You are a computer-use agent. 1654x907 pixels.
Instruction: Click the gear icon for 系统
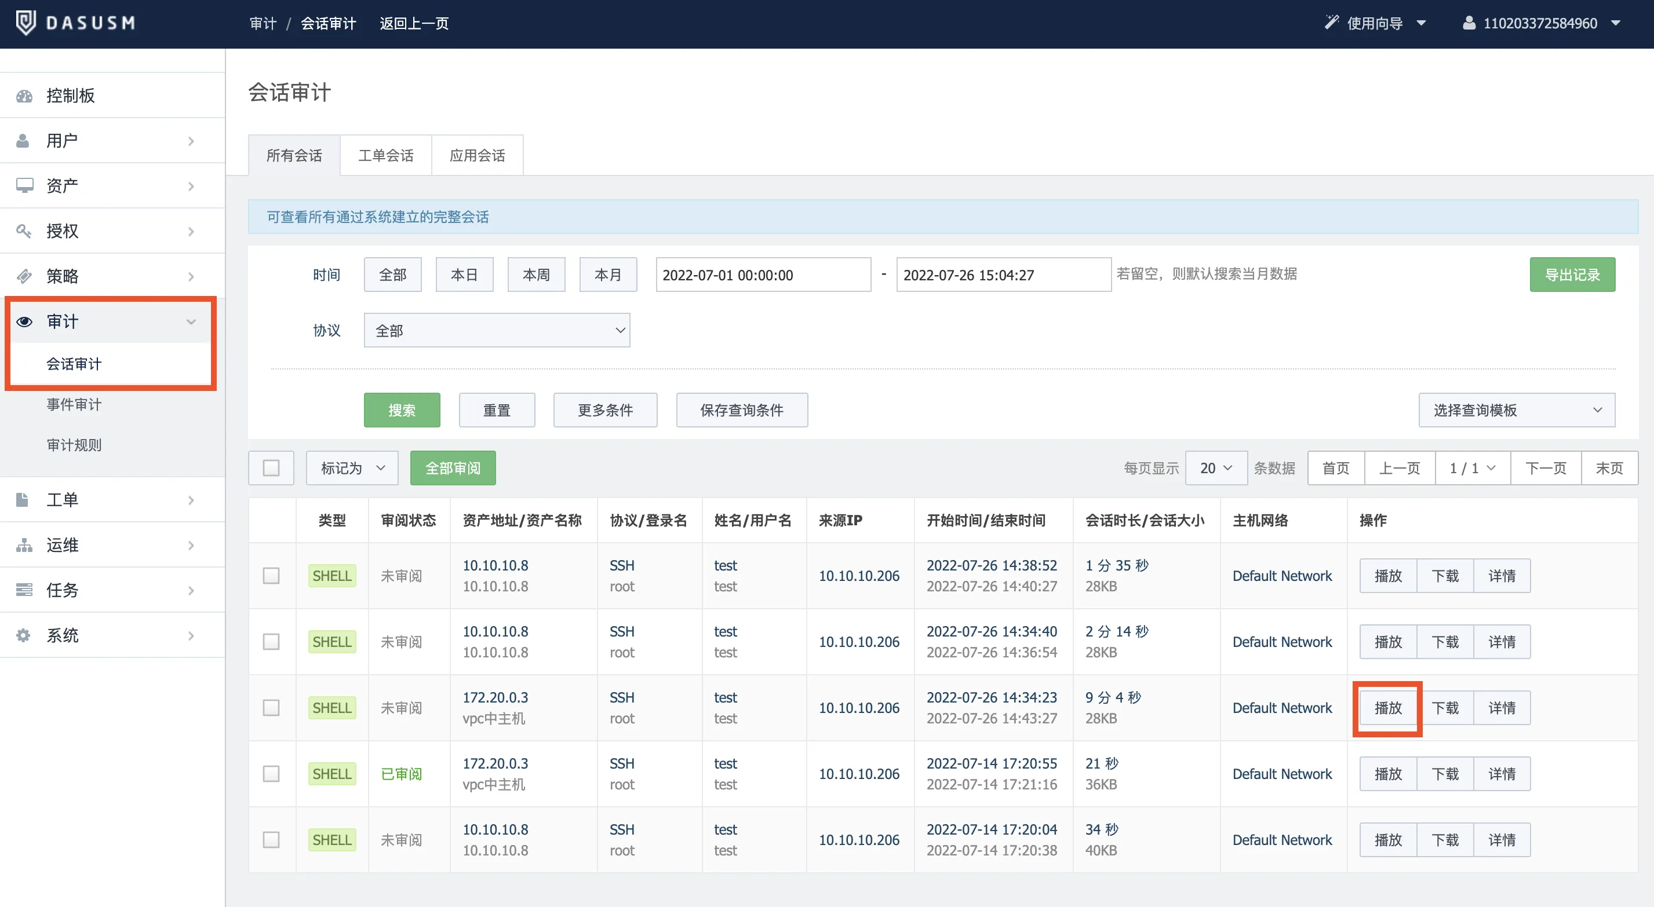(23, 635)
